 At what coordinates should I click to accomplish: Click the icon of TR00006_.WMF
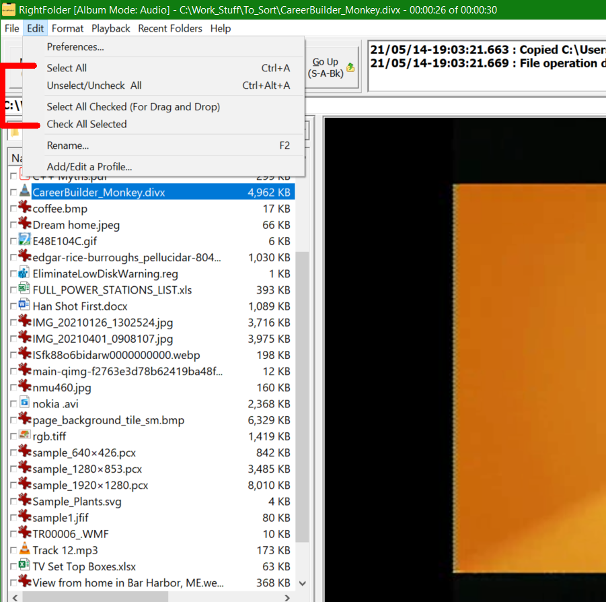[25, 533]
